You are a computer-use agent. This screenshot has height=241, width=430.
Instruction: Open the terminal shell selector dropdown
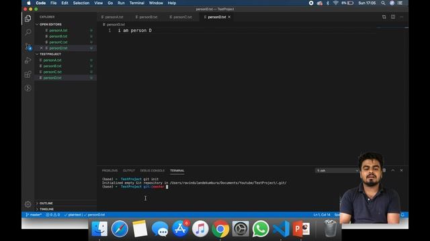337,171
